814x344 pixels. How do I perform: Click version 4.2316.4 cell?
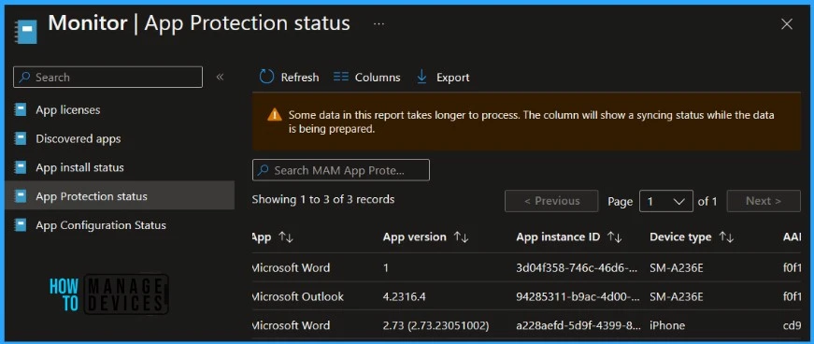point(405,296)
